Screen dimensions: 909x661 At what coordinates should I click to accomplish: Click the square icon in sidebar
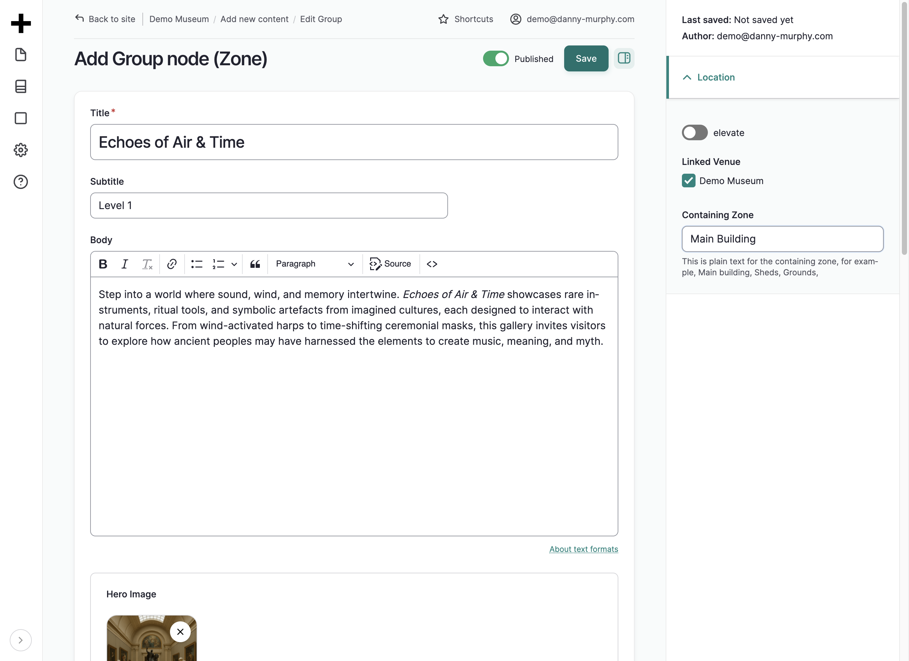(x=21, y=118)
